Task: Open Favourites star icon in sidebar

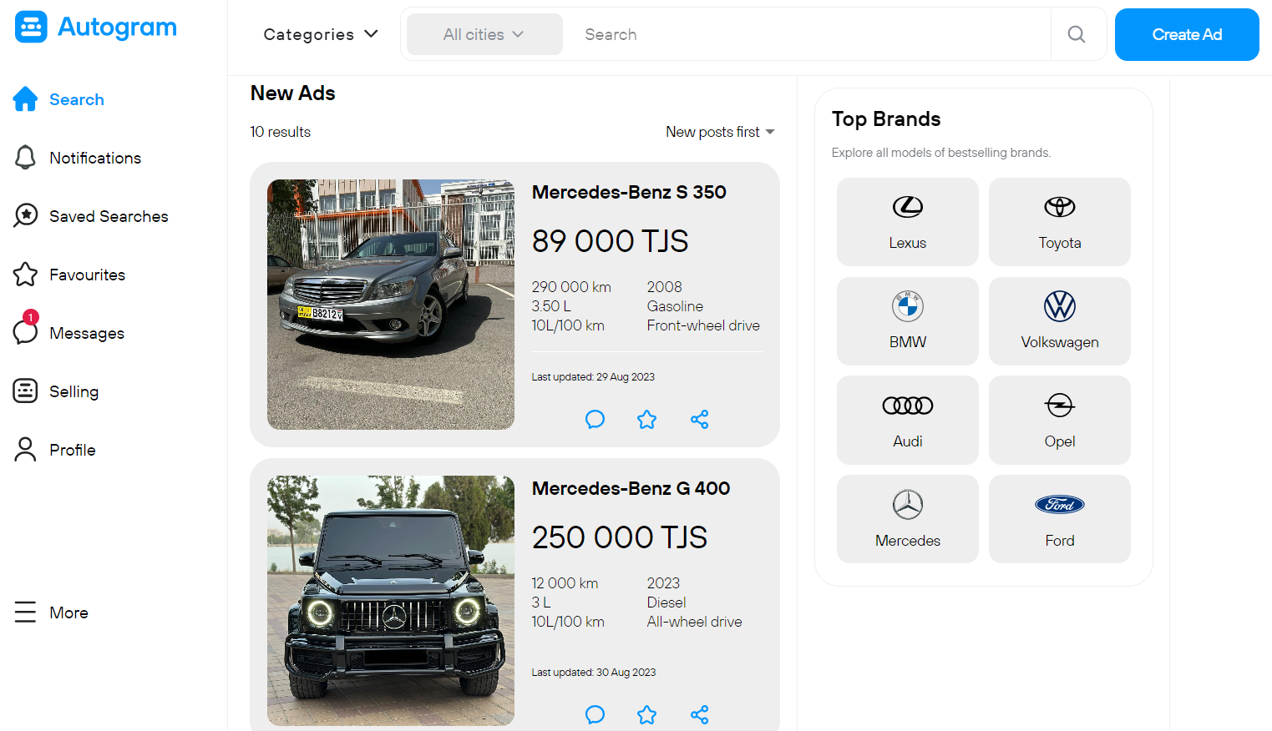Action: 25,275
